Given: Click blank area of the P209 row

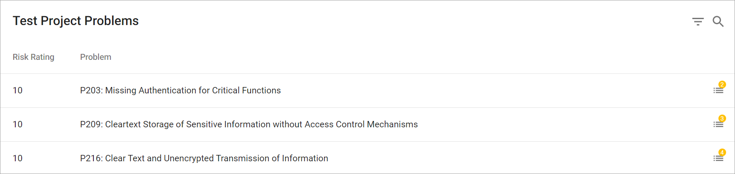Looking at the screenshot, I should coord(552,124).
